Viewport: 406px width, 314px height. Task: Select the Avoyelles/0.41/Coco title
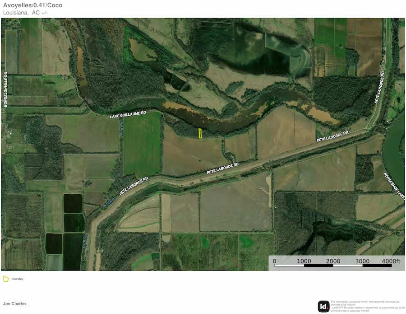point(32,5)
